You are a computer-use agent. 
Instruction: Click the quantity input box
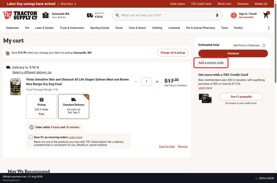click(146, 82)
